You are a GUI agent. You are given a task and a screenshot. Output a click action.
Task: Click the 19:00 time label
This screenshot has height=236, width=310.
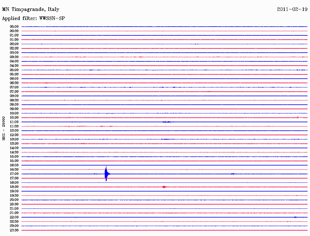click(x=14, y=191)
